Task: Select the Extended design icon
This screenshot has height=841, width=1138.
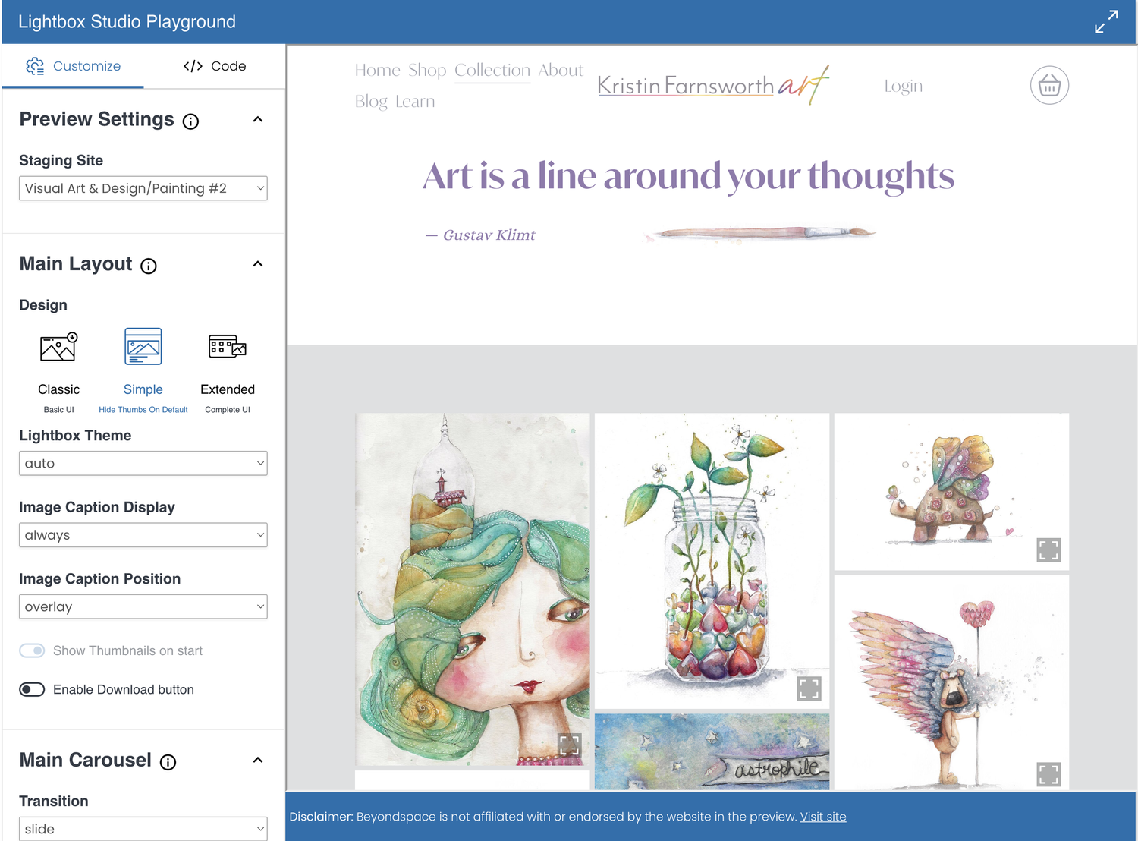Action: [228, 347]
